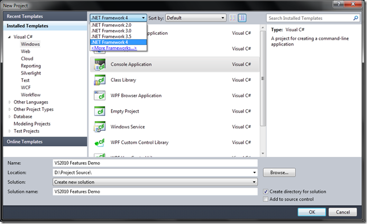
Task: Open the .NET Framework version dropdown
Action: 119,18
